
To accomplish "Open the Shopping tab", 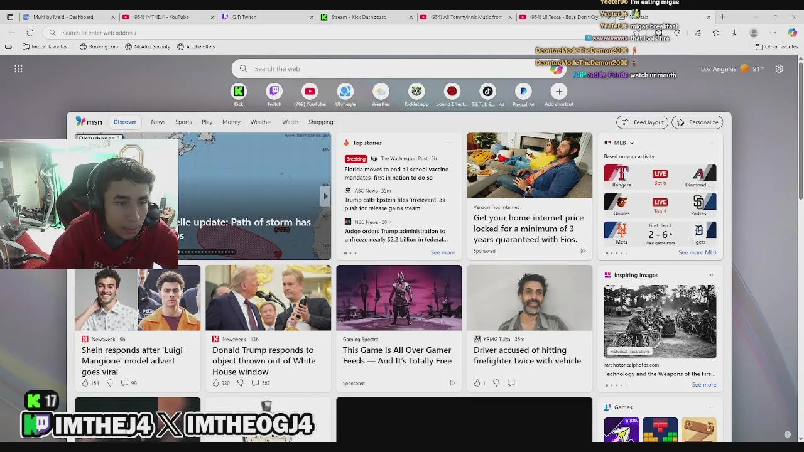I will click(320, 122).
